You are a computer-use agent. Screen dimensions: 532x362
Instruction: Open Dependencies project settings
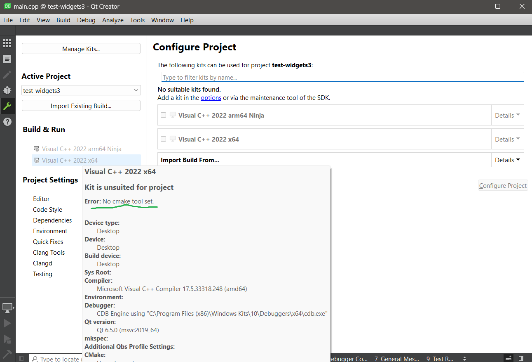[52, 220]
